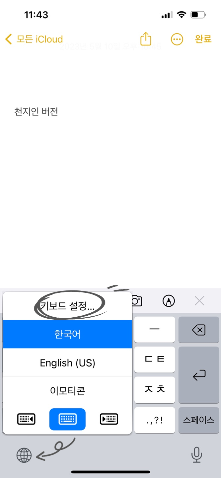Tap the 스페이스 space key
Viewport: 221px width, 478px height.
199,420
